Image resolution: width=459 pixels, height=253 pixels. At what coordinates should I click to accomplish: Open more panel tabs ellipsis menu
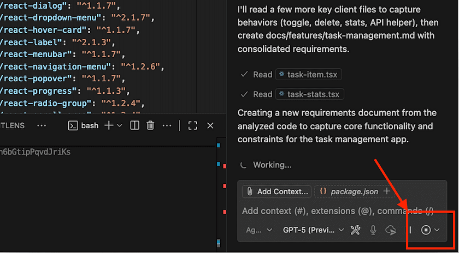pyautogui.click(x=42, y=125)
